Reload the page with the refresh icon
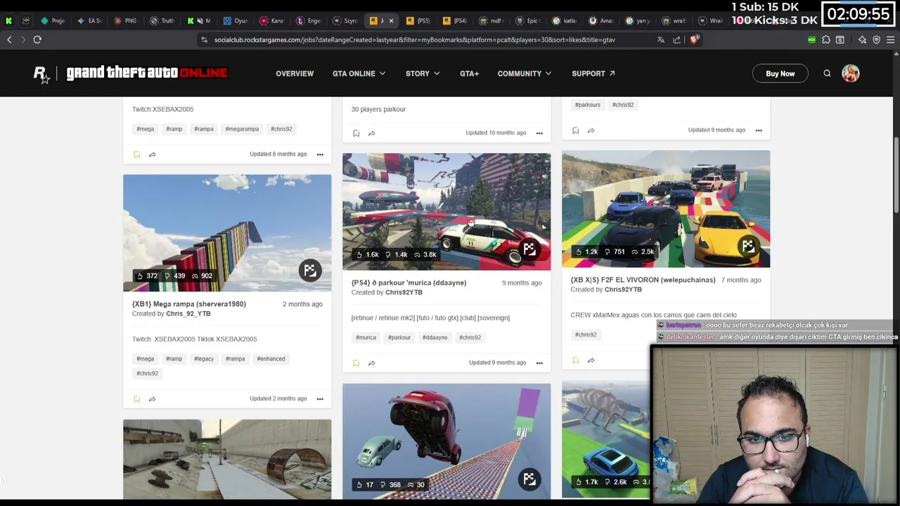Screen dimensions: 900x506 pyautogui.click(x=37, y=40)
